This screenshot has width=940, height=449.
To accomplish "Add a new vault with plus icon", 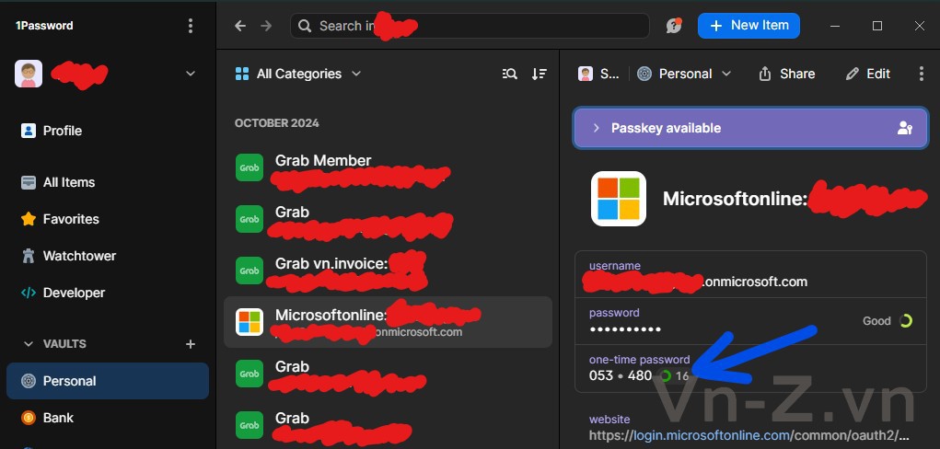I will coord(191,344).
